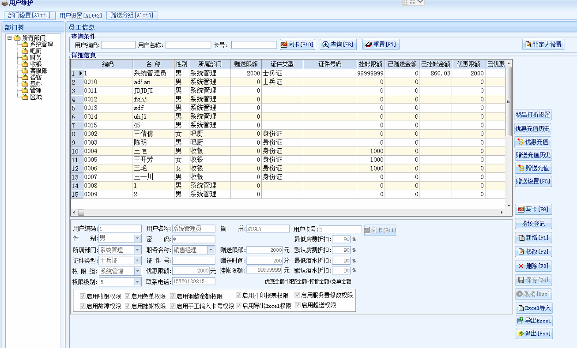Click the 用户维护 window title icon
The height and width of the screenshot is (348, 577).
pos(4,4)
